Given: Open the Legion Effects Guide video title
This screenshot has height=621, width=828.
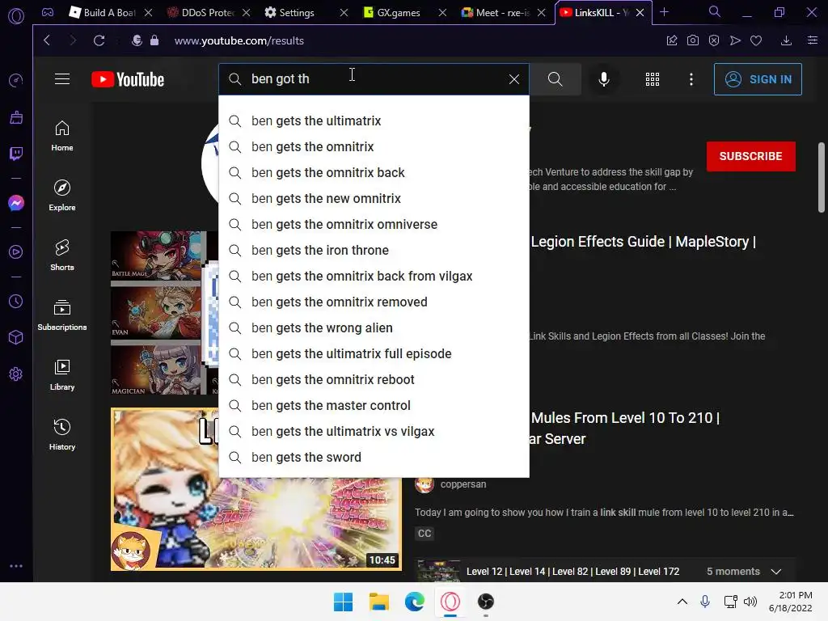Looking at the screenshot, I should click(643, 242).
